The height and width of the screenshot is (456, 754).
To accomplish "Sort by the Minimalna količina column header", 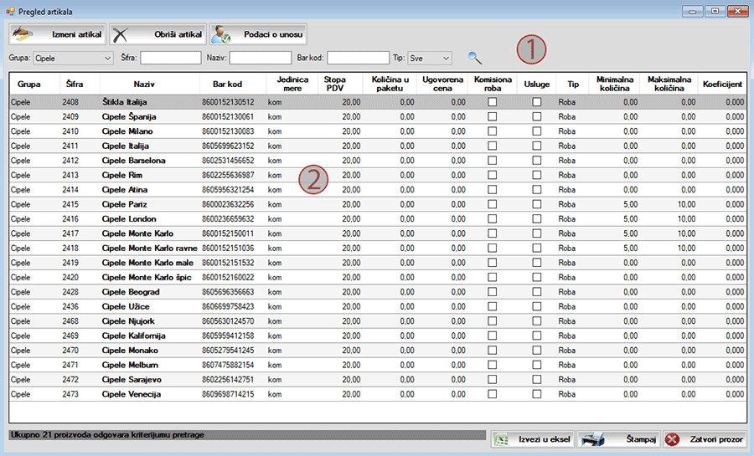I will [615, 84].
